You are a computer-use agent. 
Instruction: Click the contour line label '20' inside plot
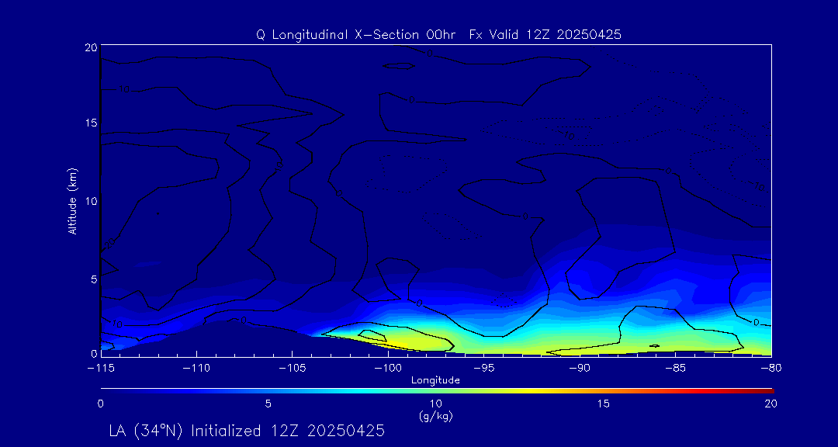click(109, 245)
